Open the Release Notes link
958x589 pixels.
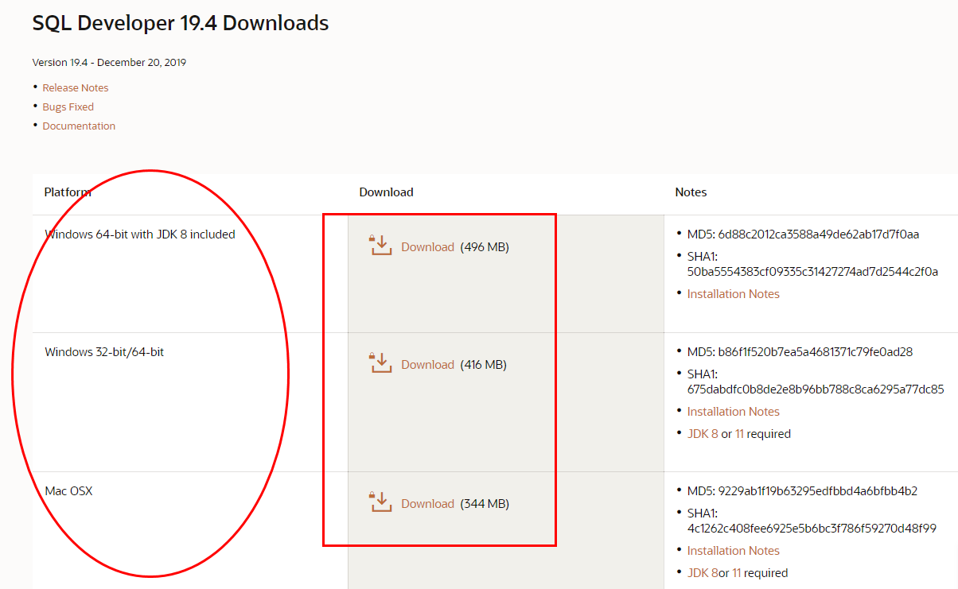click(x=76, y=87)
